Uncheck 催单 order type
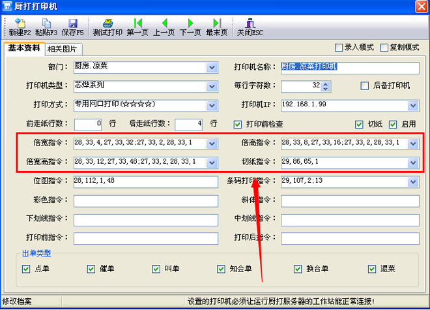Image resolution: width=430 pixels, height=310 pixels. pos(91,269)
